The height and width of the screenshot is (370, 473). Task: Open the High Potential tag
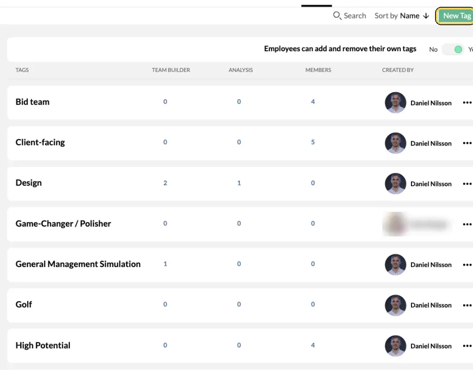pos(43,345)
